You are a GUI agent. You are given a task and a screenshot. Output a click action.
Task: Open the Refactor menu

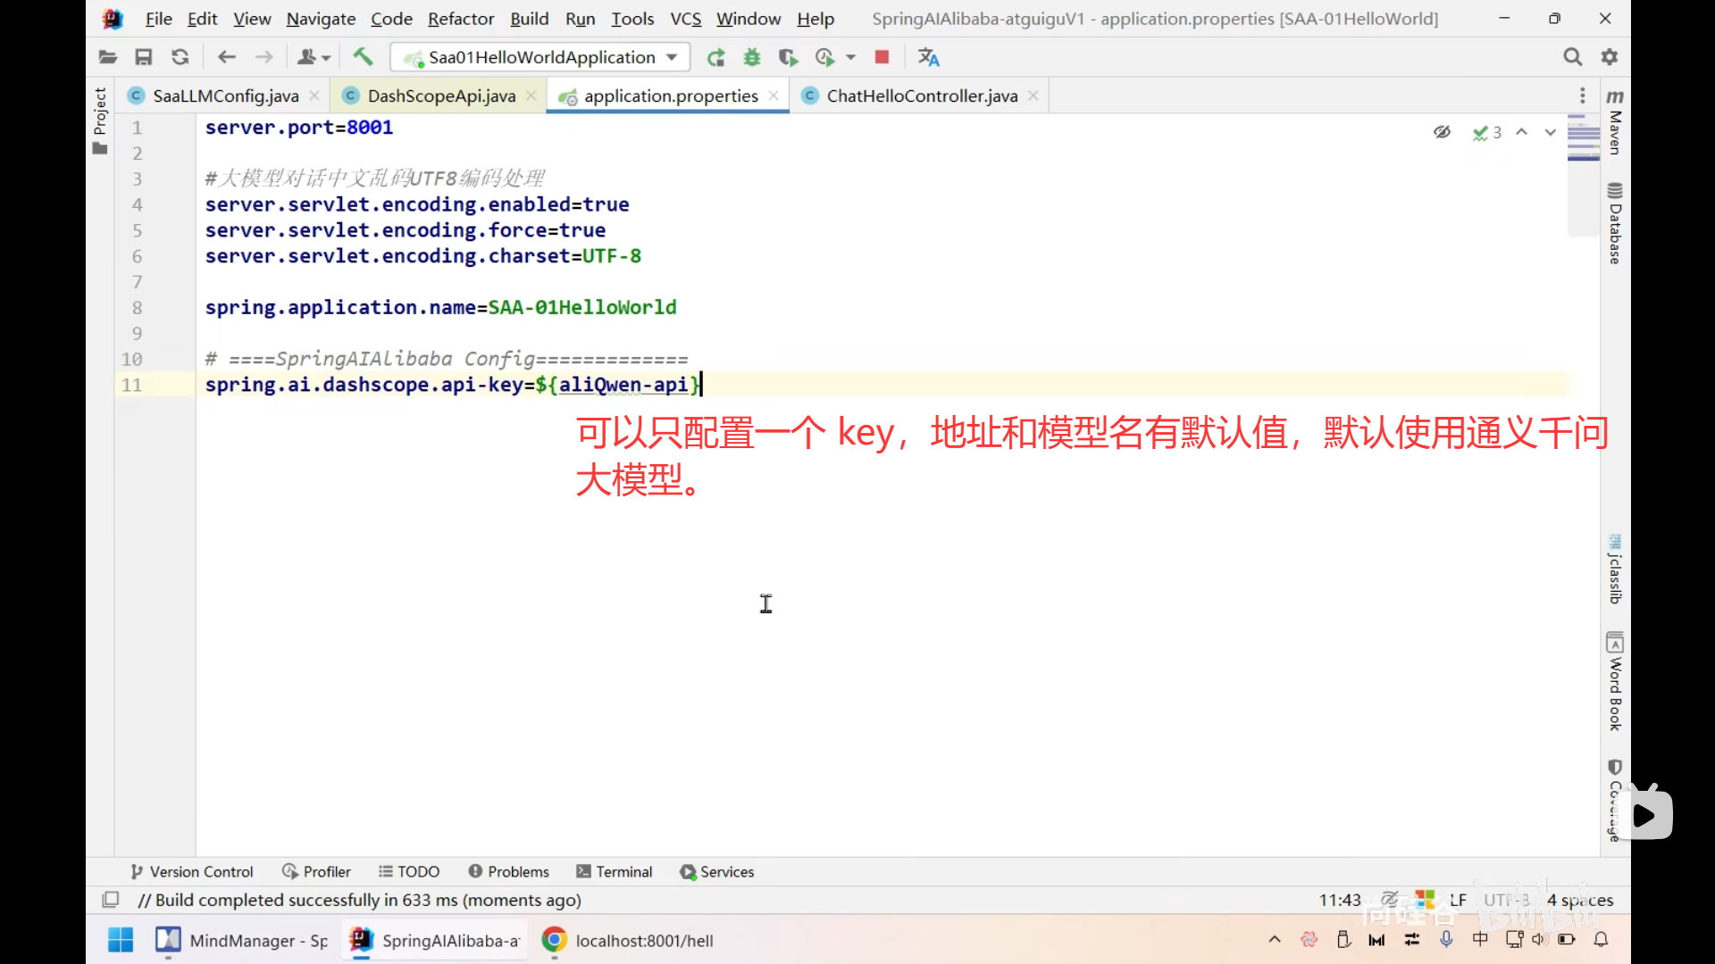tap(460, 19)
